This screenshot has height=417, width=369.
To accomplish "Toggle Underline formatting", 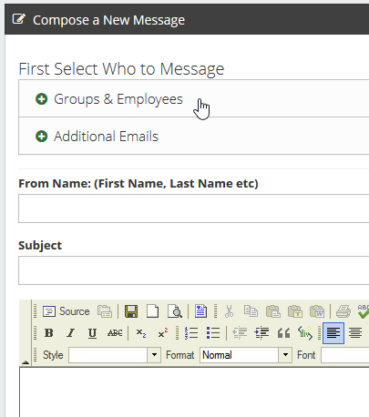I will coord(92,333).
